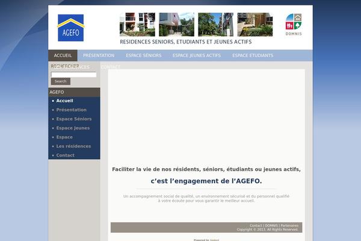
Task: Click the tagline "RESIDENCES SENIORS, ETUDIANTS ET JEUNES ACTIFS"
Action: tap(186, 42)
